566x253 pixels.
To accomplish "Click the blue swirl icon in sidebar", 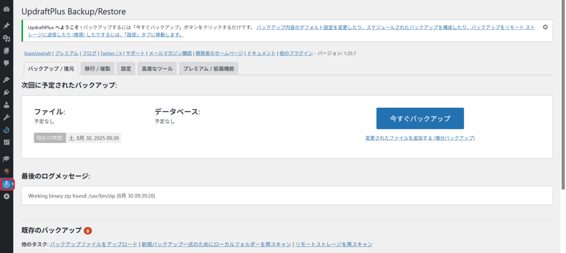I will click(x=6, y=129).
